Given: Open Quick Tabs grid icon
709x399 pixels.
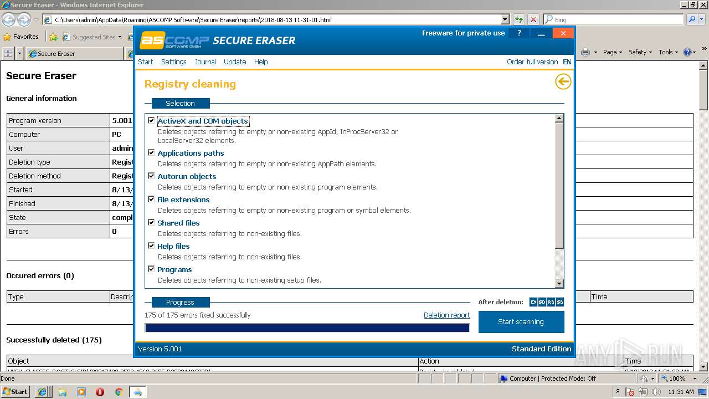Looking at the screenshot, I should click(8, 53).
